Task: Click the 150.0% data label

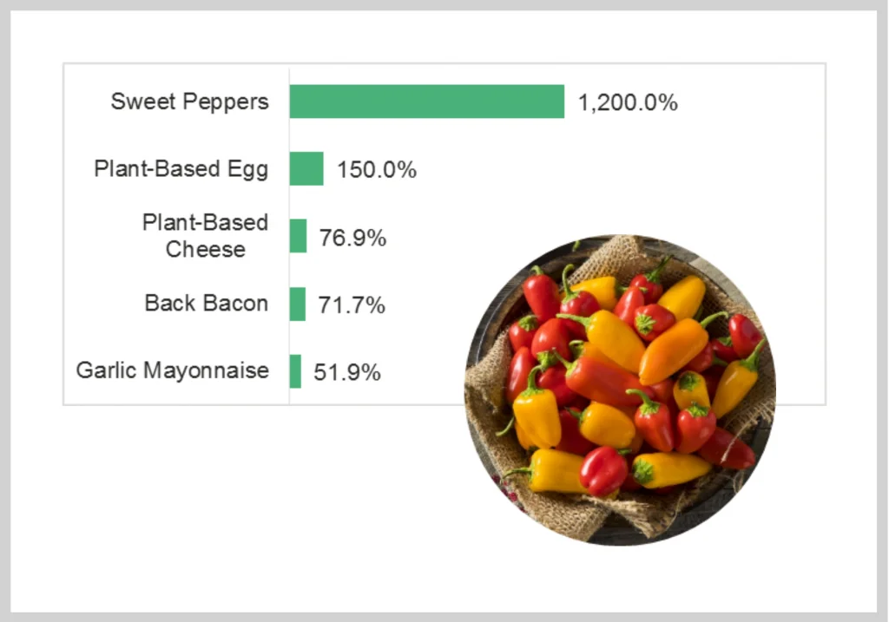Action: pos(377,170)
